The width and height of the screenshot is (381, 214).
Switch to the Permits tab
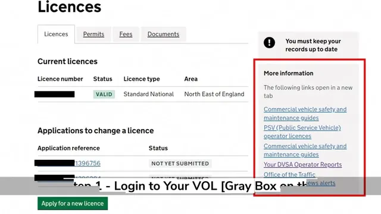point(93,34)
